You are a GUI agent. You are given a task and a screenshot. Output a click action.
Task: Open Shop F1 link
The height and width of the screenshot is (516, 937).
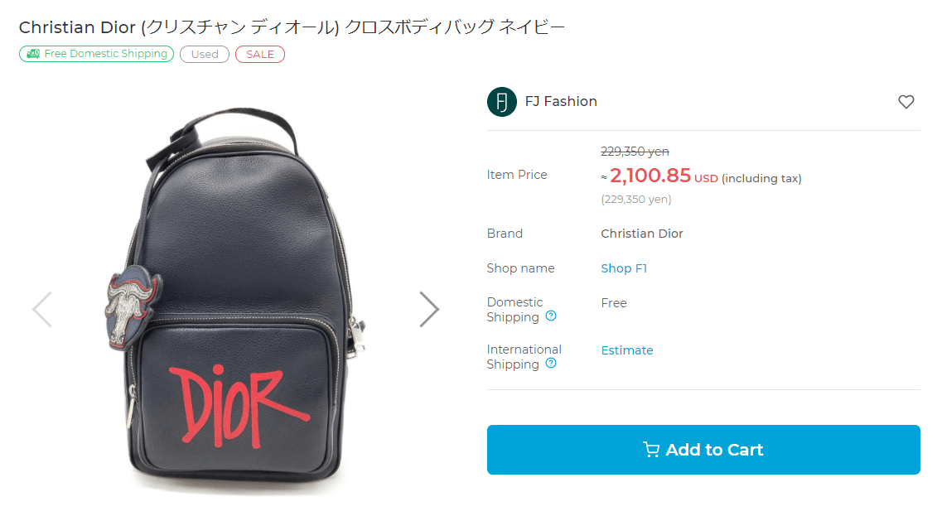point(624,268)
